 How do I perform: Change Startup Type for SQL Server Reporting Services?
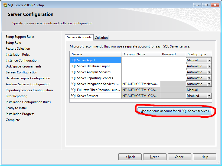[x=209, y=78]
